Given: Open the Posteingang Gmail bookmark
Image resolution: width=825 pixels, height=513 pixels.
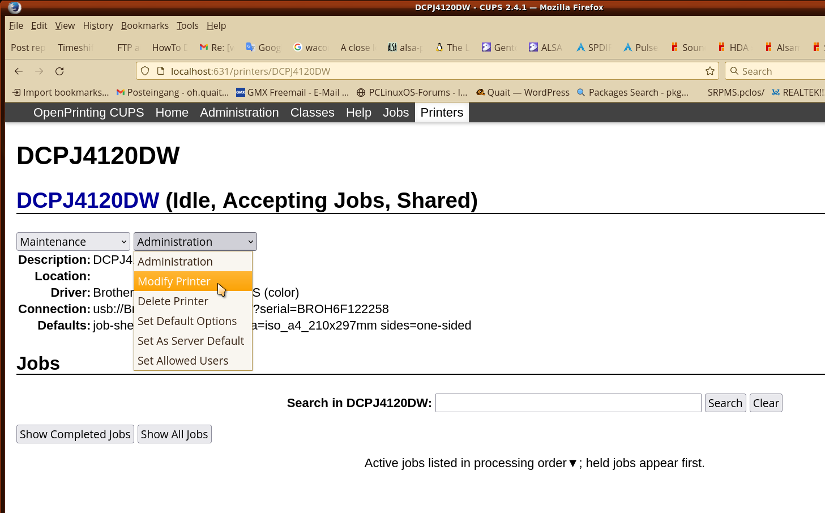Looking at the screenshot, I should 173,93.
